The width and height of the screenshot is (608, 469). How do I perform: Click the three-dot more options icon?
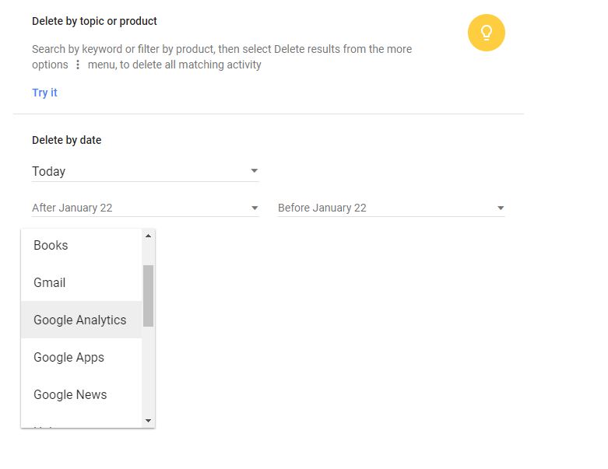tap(78, 65)
